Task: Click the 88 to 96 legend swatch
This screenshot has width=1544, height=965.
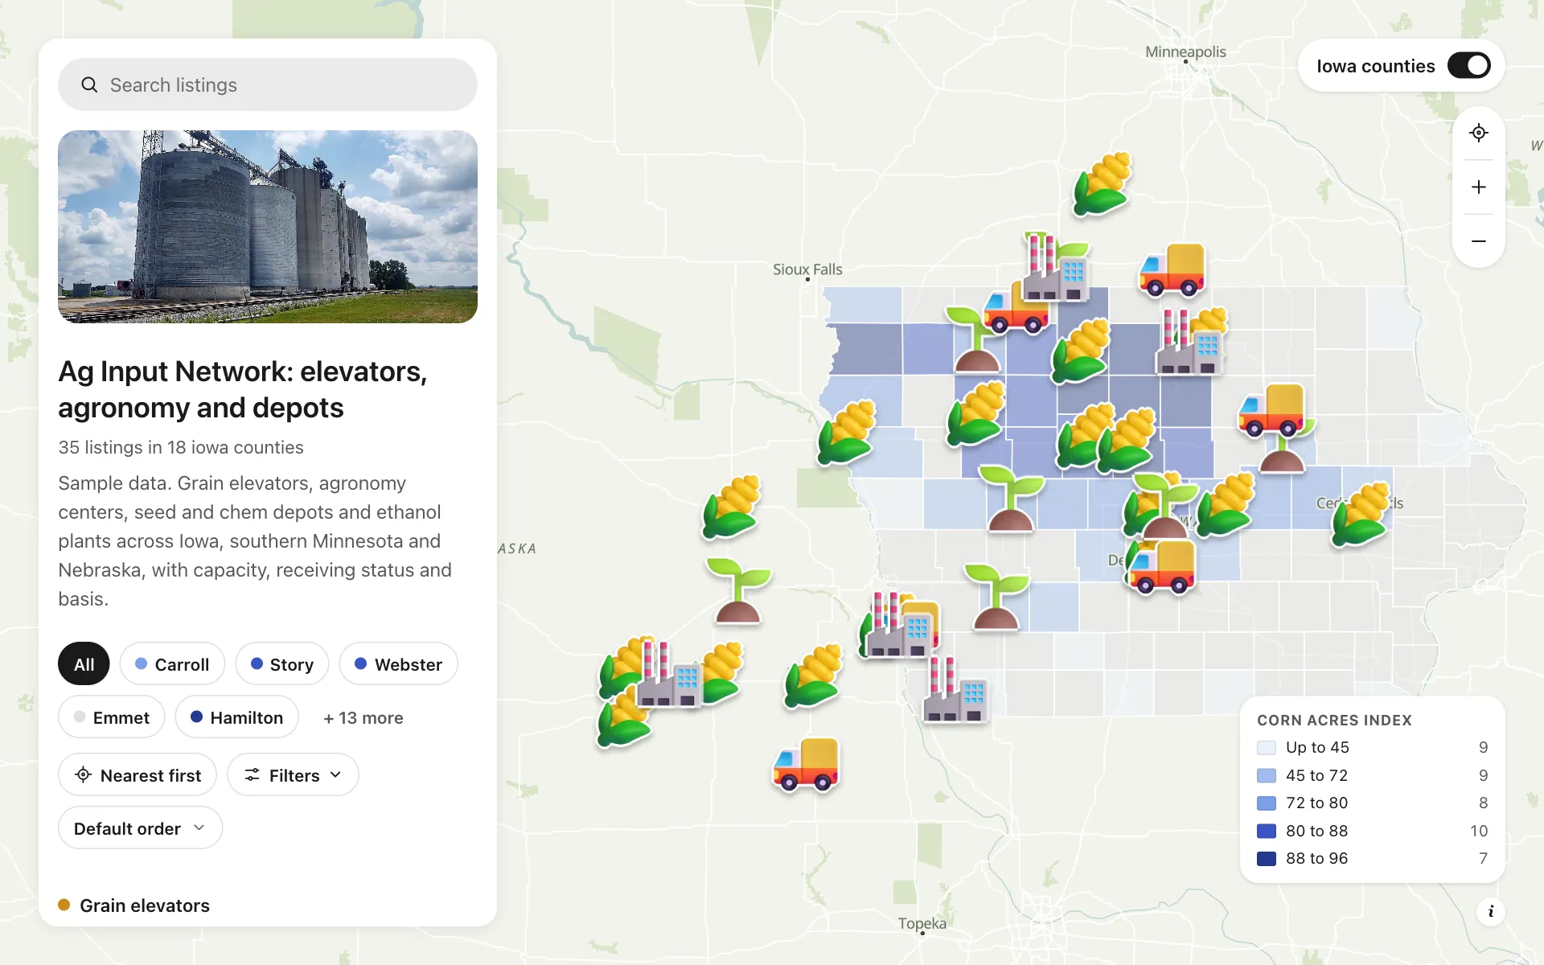Action: (1267, 859)
